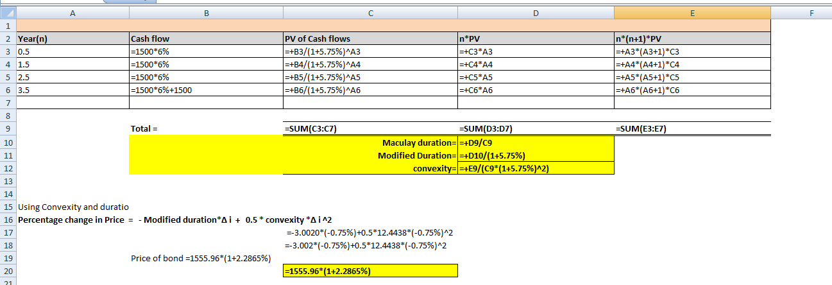Select the cell containing =1500*6%+1500
832x285 pixels.
205,90
